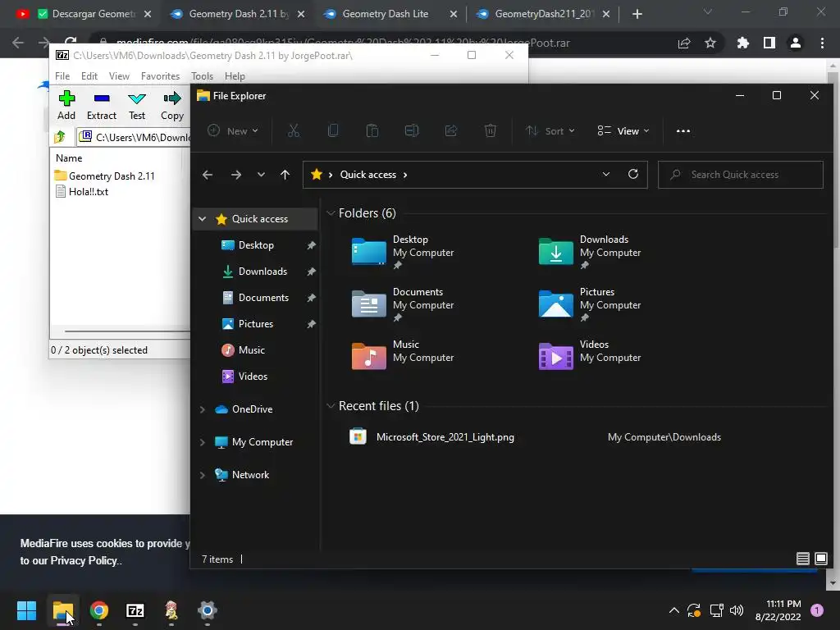Unpin Pictures from Quick access sidebar
The image size is (840, 630).
[x=311, y=324]
